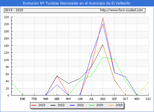154x112 pixels.
Task: Click the FEB month axis label
Action: click(34, 99)
